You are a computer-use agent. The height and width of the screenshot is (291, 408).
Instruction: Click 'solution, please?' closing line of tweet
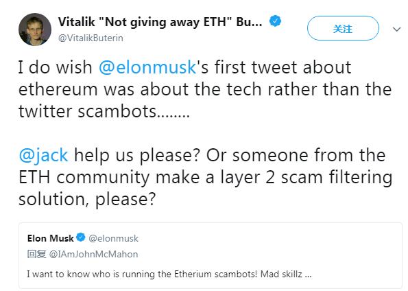87,199
